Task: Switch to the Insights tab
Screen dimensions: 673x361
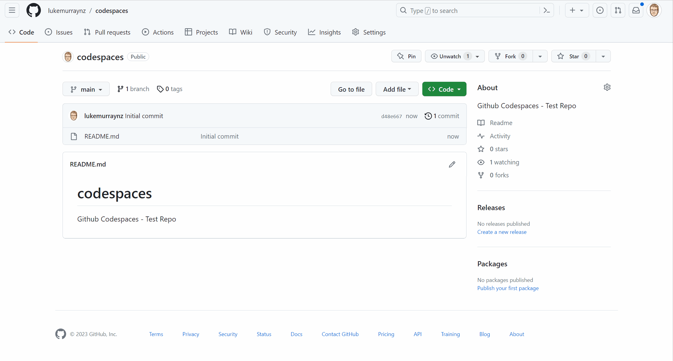Action: [x=324, y=32]
